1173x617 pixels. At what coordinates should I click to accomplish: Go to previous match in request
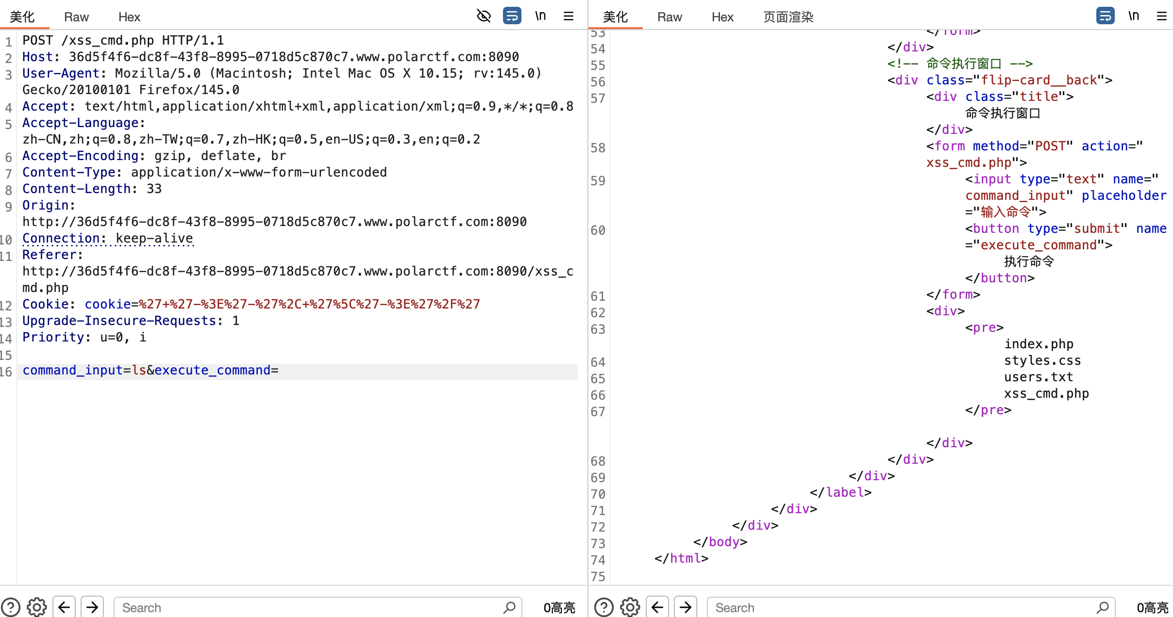[64, 607]
